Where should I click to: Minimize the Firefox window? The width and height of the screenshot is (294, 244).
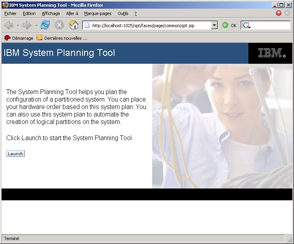pyautogui.click(x=275, y=5)
